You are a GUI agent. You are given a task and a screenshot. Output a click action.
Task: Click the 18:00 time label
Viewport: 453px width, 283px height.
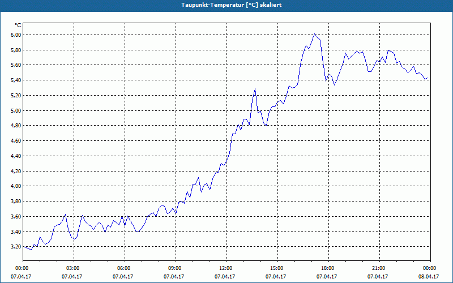click(328, 268)
